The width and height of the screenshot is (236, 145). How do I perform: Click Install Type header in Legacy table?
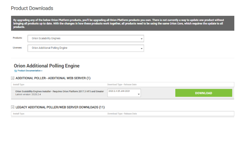[19, 114]
